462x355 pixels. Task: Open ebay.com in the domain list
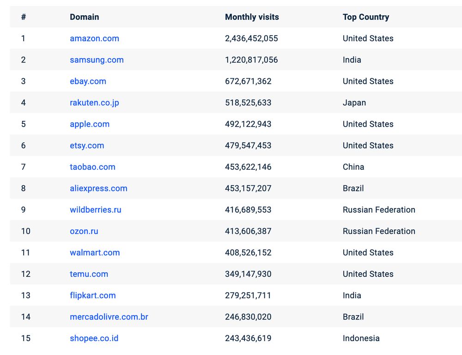88,81
